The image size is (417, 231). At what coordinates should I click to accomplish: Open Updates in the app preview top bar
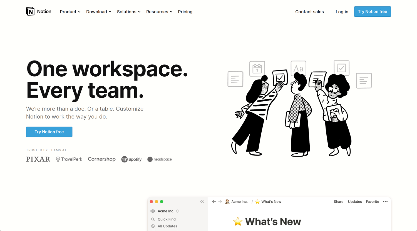coord(355,202)
